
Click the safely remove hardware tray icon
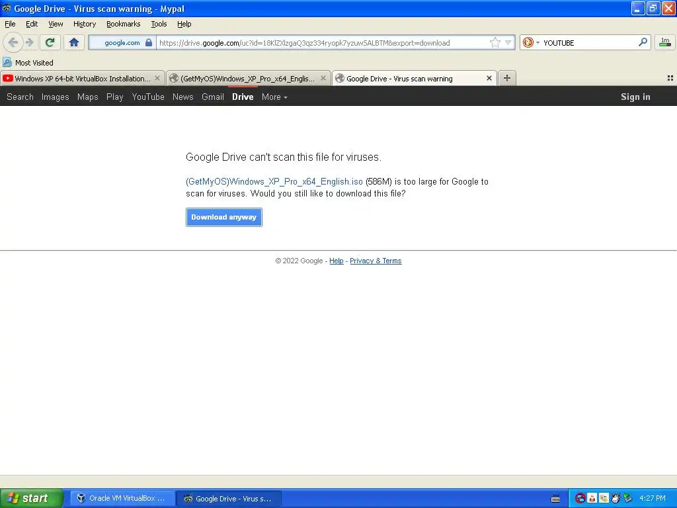(x=628, y=499)
